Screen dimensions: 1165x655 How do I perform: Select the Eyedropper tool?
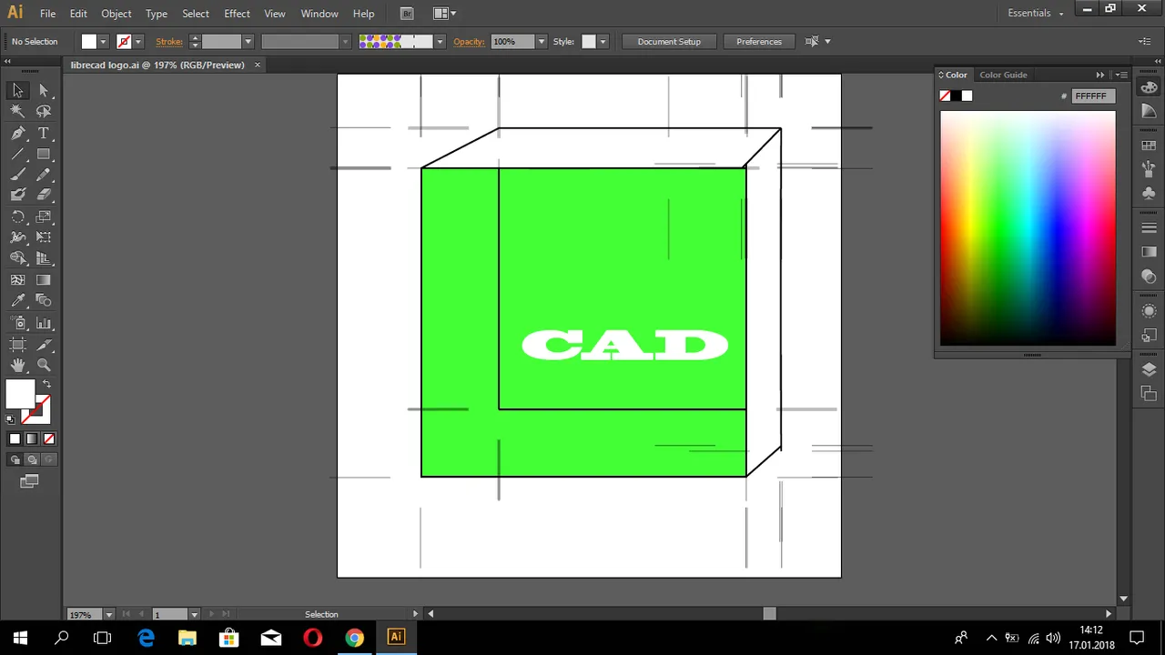(17, 300)
